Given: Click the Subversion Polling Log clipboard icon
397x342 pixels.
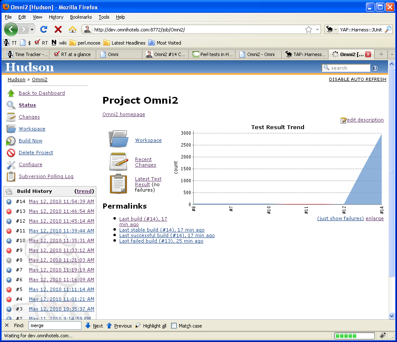Looking at the screenshot, I should [x=11, y=177].
